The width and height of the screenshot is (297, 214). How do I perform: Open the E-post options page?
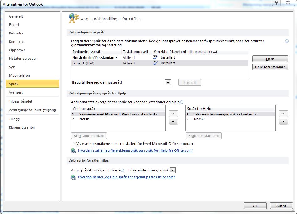tap(32, 25)
